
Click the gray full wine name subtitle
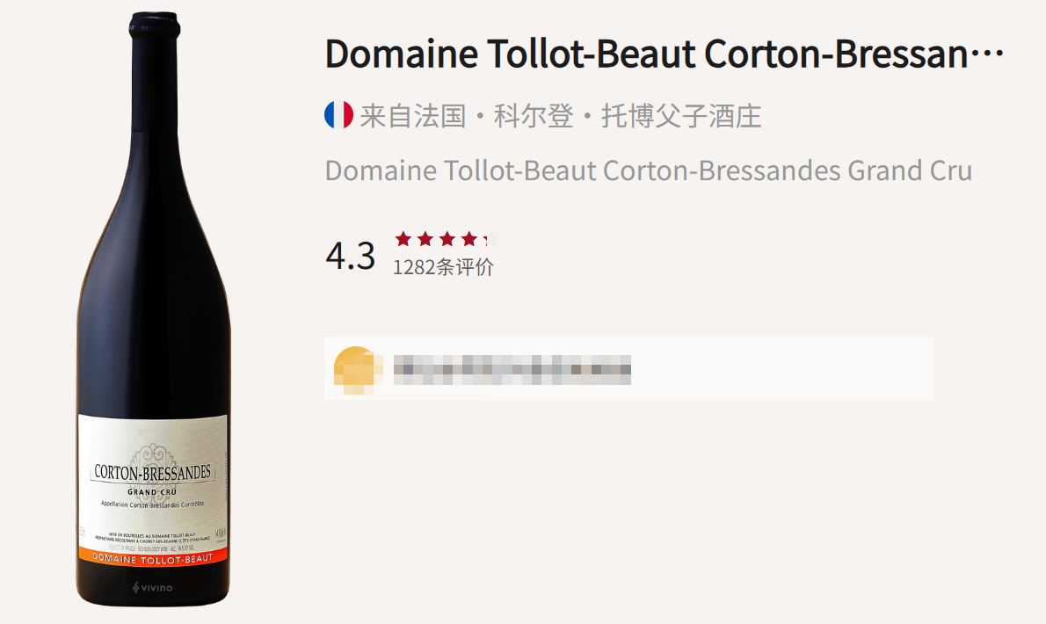tap(648, 170)
